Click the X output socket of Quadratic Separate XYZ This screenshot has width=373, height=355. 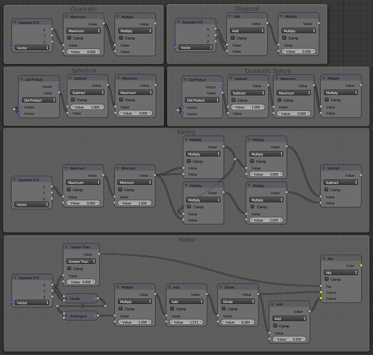52,29
